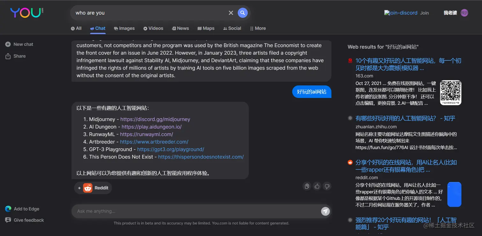The image size is (482, 236).
Task: Open the artbreeder.com link
Action: click(x=154, y=142)
